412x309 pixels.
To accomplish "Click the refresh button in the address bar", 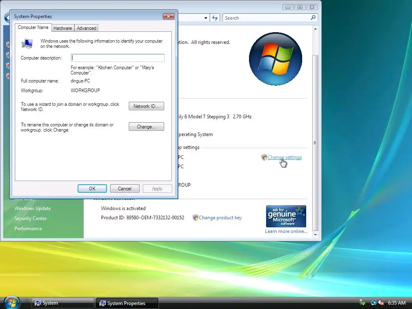I will [215, 18].
